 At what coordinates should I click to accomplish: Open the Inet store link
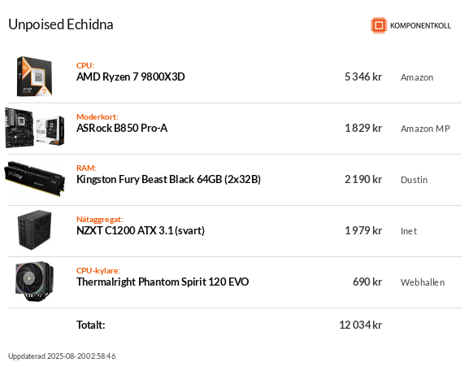[409, 231]
